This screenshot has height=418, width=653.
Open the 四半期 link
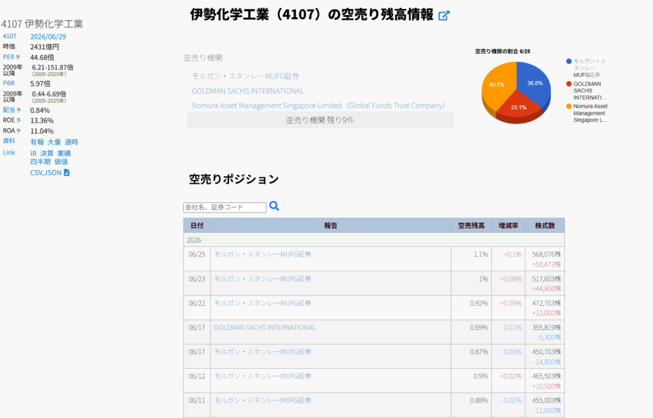coord(40,161)
